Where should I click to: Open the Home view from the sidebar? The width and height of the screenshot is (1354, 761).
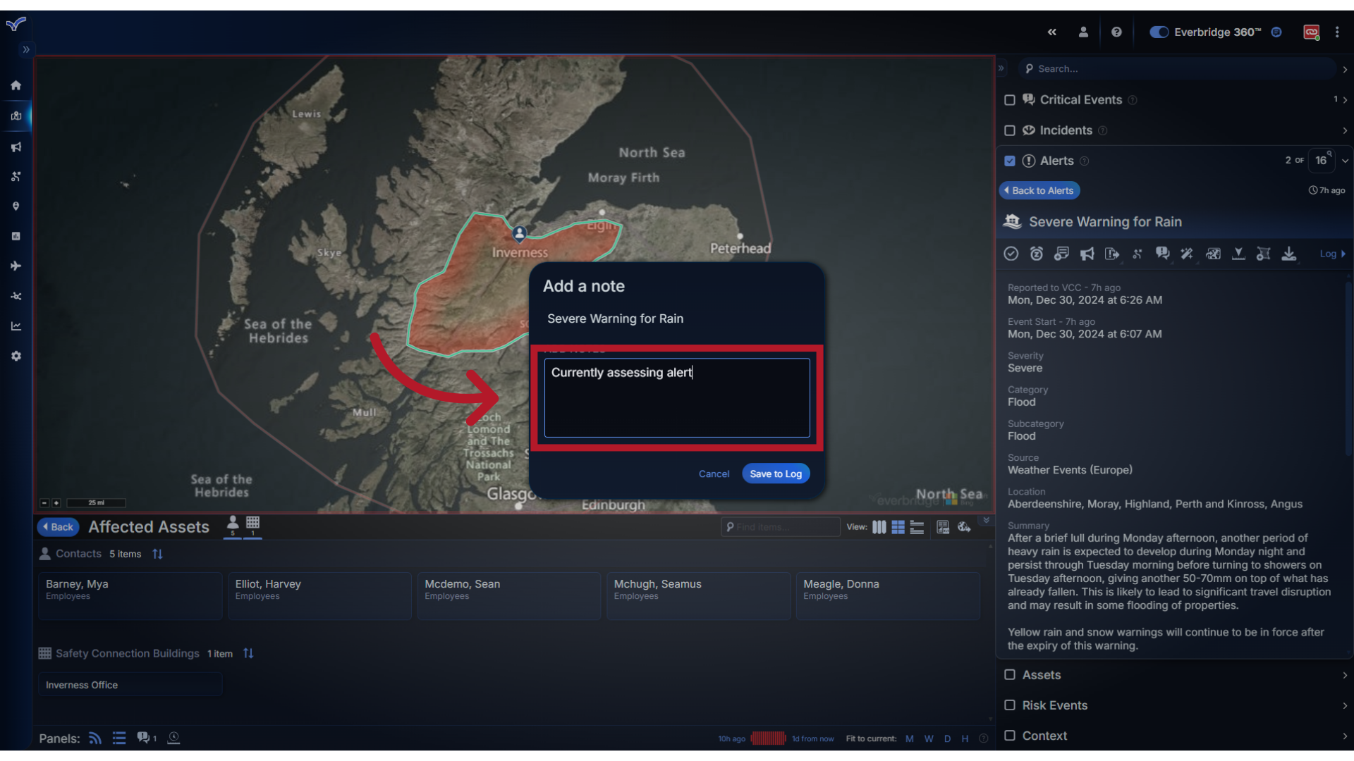16,85
